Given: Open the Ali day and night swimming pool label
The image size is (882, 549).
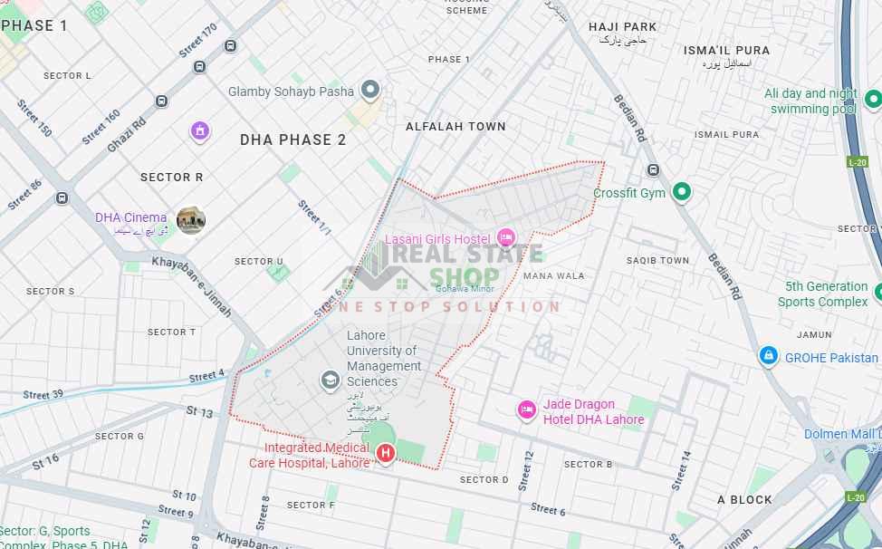Looking at the screenshot, I should click(x=810, y=101).
